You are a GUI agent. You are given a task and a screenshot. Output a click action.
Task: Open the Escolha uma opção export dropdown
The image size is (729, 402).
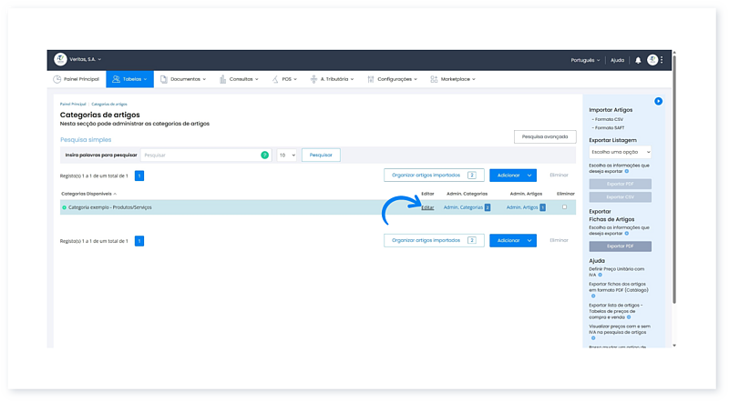tap(620, 152)
